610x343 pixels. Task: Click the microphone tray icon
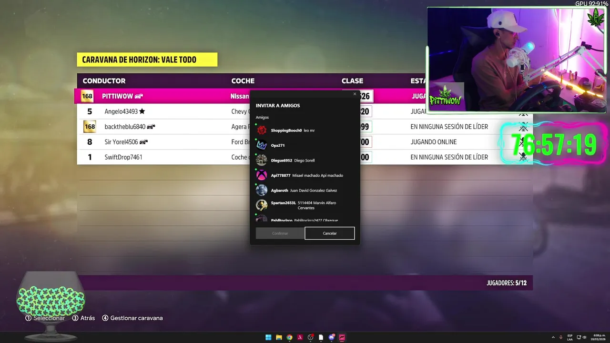[x=561, y=337]
